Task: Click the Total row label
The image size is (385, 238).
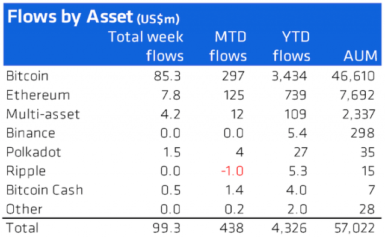Action: [x=22, y=228]
